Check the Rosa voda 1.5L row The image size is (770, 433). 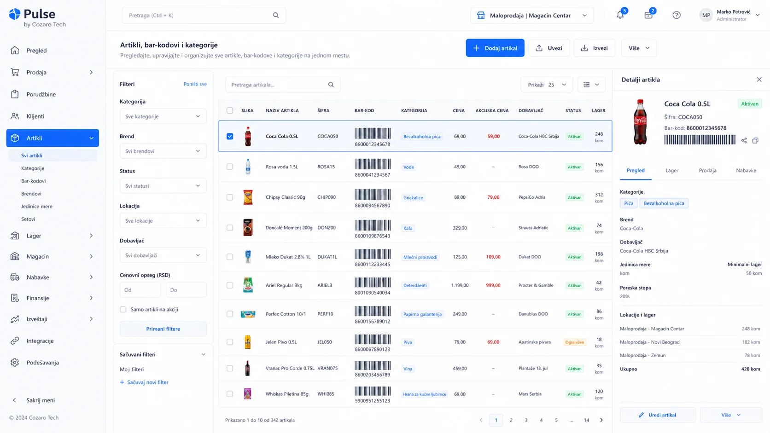(x=230, y=167)
